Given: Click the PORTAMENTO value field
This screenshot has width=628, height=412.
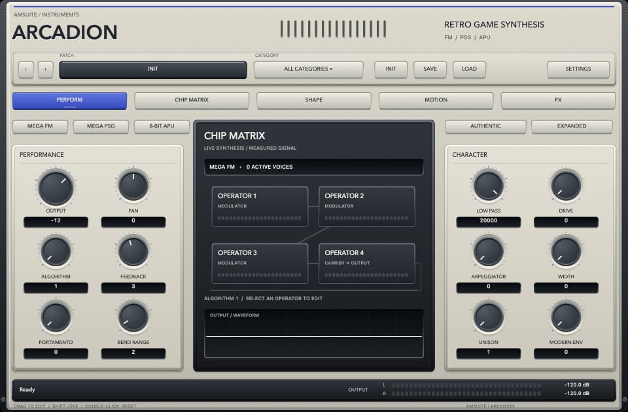Looking at the screenshot, I should [x=56, y=352].
